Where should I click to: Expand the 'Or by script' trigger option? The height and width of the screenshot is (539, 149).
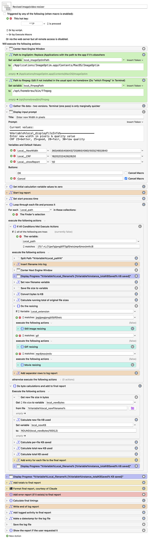7,30
